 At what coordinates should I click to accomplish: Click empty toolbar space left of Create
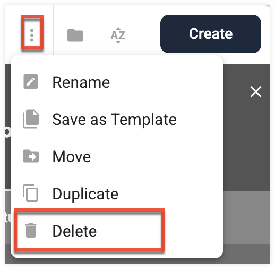143,35
